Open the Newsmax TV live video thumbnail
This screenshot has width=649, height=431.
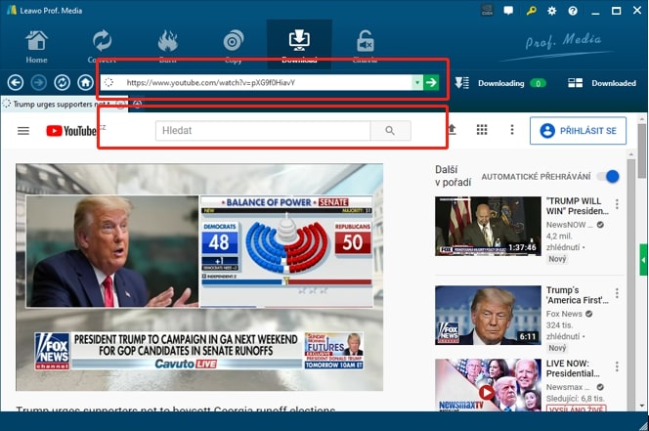488,385
